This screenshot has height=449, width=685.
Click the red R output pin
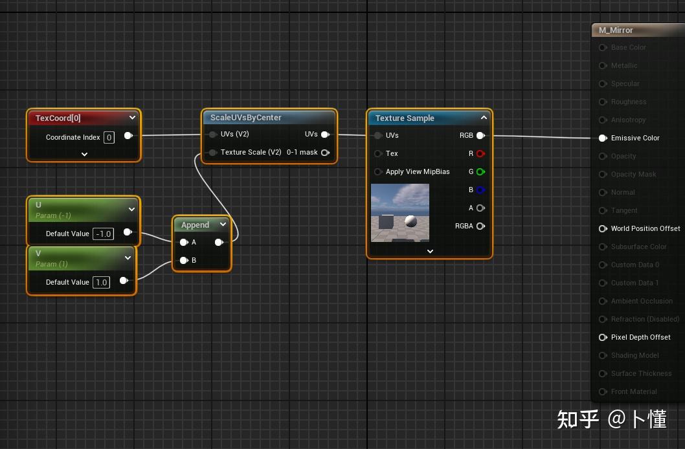tap(480, 153)
